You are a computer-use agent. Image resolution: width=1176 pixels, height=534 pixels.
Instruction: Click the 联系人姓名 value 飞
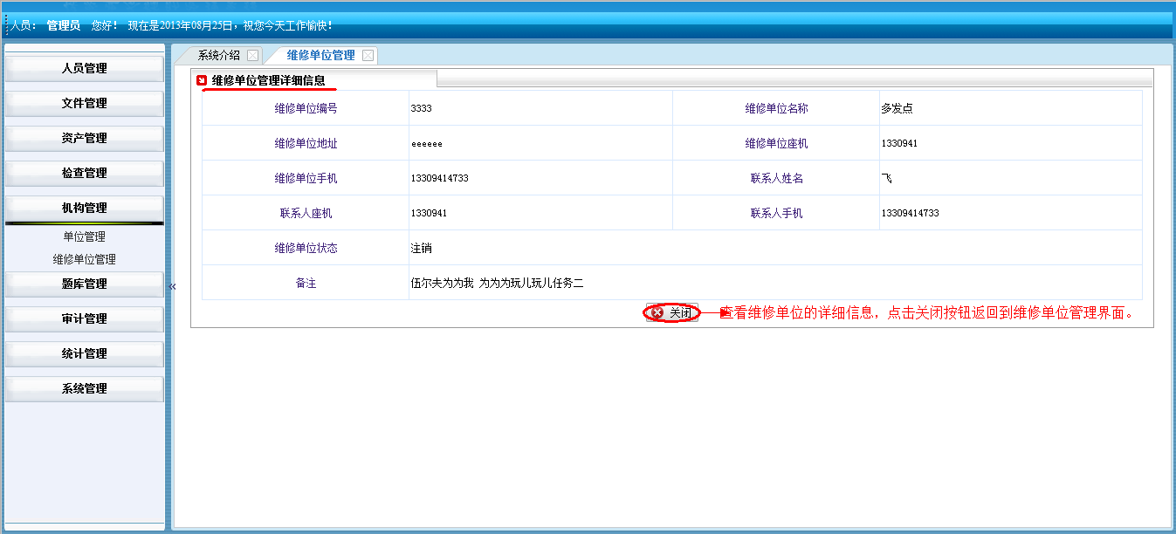point(886,178)
